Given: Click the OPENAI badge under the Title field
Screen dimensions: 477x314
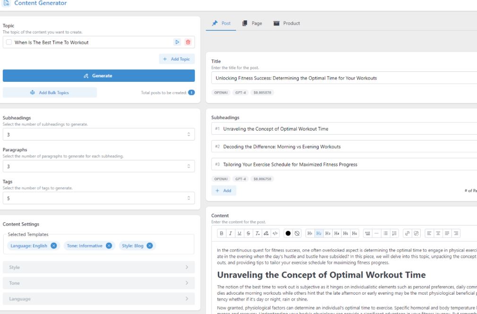Looking at the screenshot, I should (x=221, y=93).
